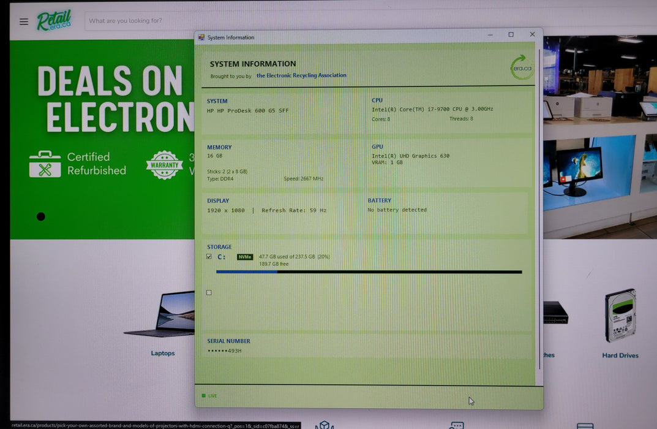
Task: Click the System Information window scrollbar
Action: [539, 210]
